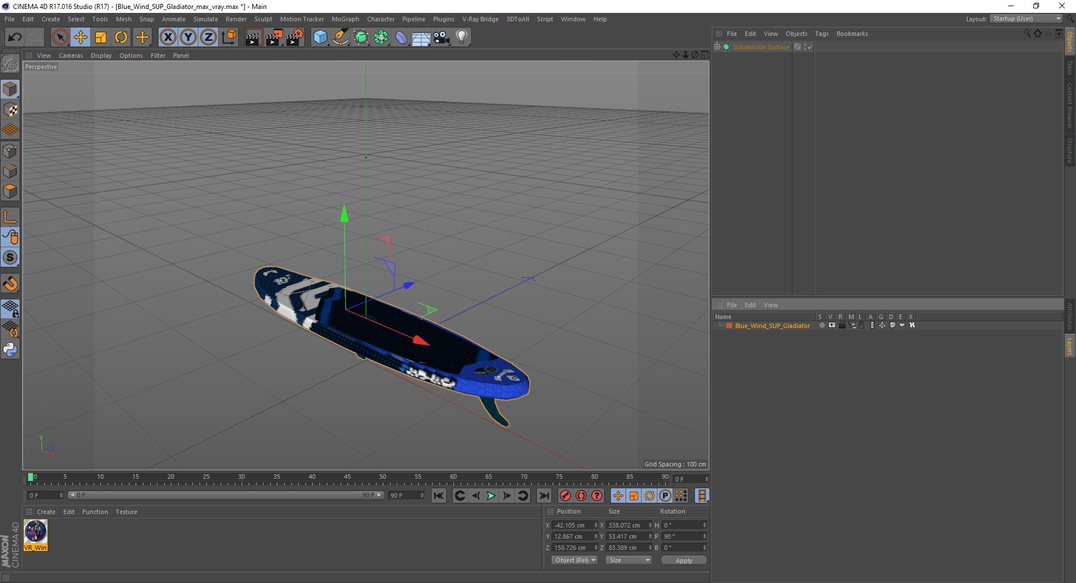The image size is (1076, 583).
Task: Select the Subdivision Surface object name
Action: tap(760, 47)
